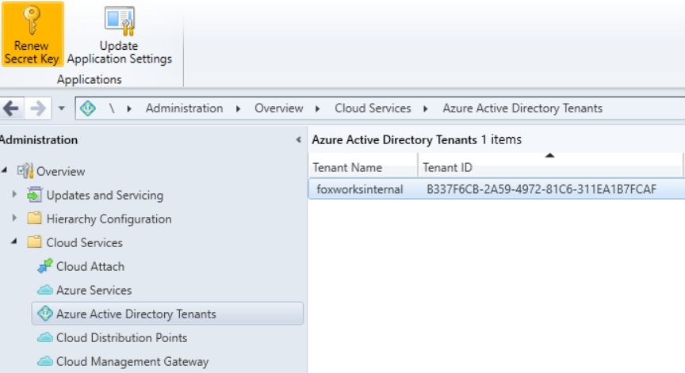Click the Cloud Services folder icon
Image resolution: width=685 pixels, height=373 pixels.
point(35,242)
